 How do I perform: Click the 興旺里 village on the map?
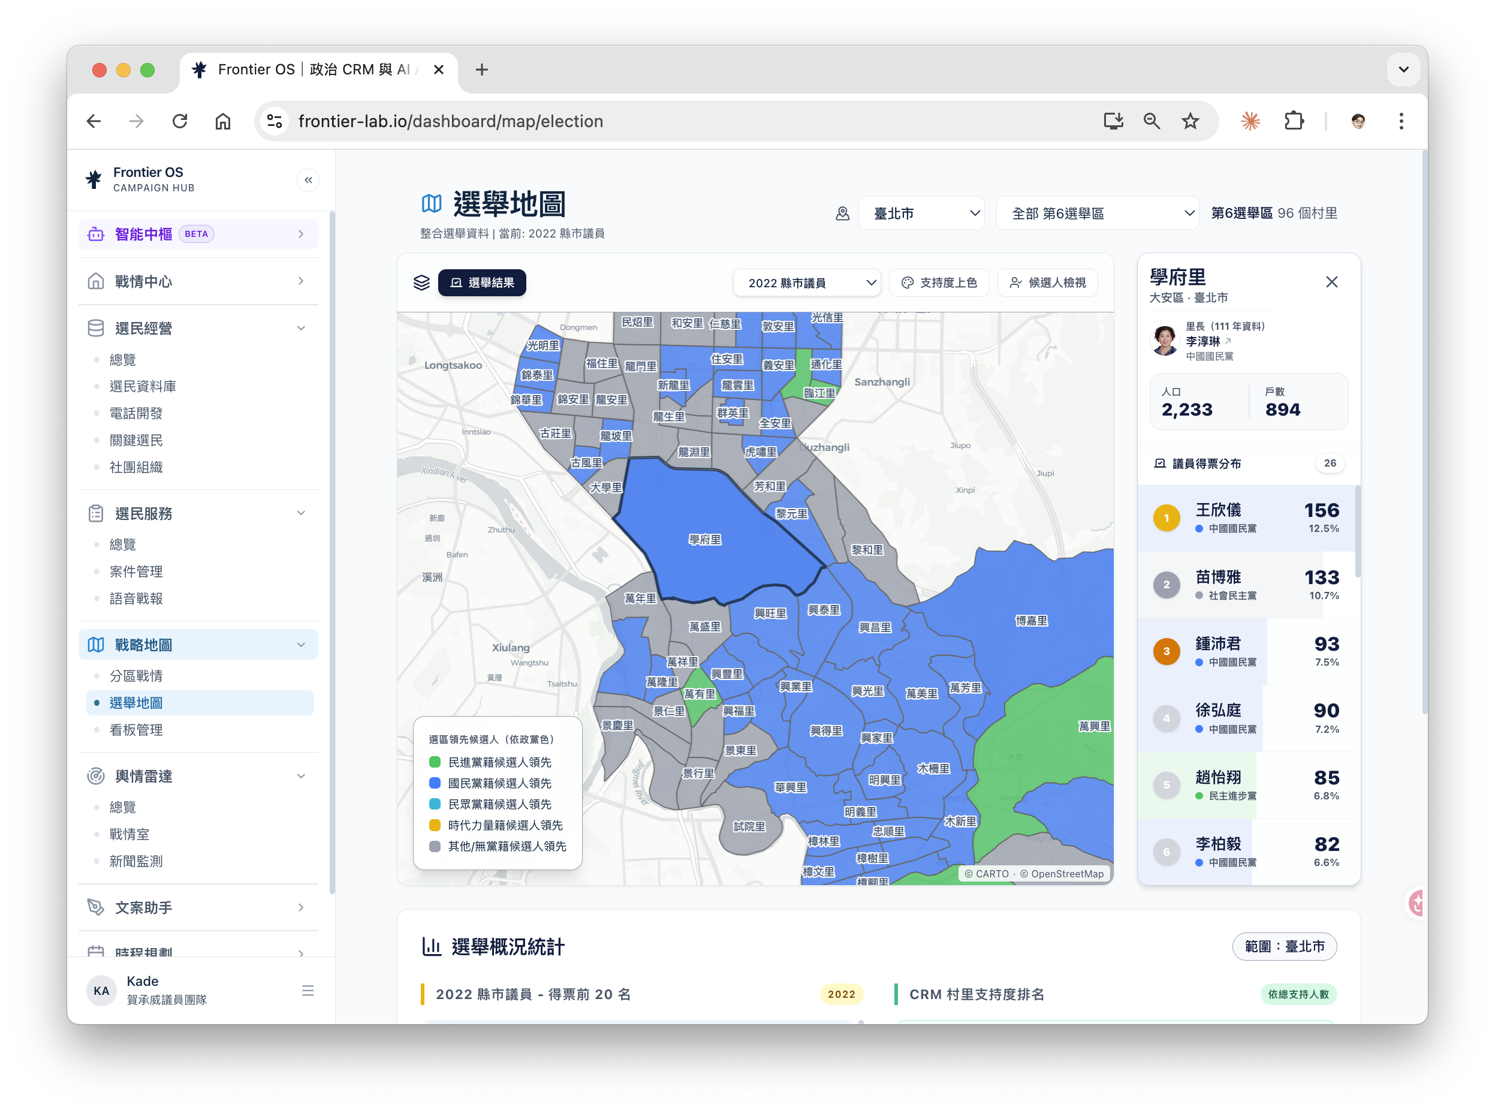pos(770,613)
